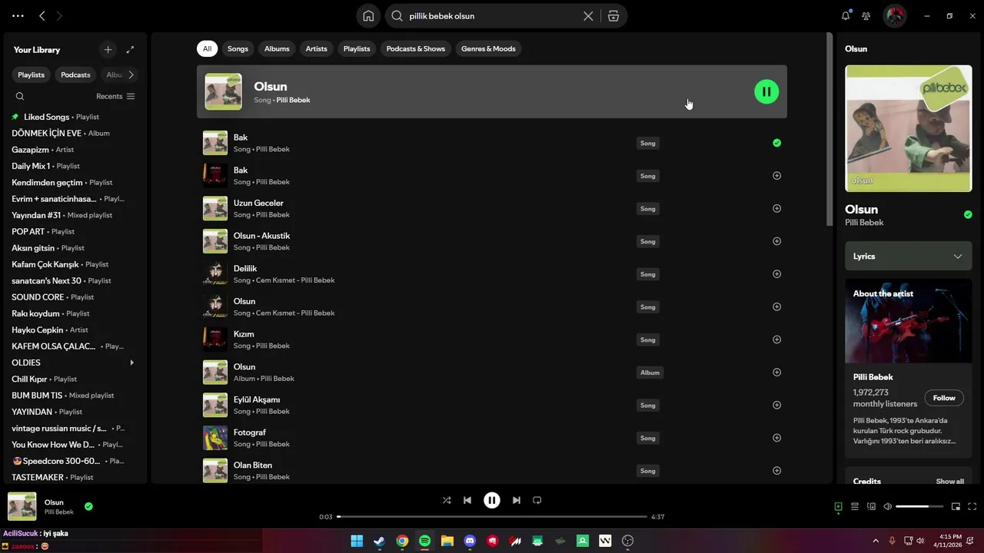The width and height of the screenshot is (984, 553).
Task: Open the Friend Activity people icon
Action: 866,15
